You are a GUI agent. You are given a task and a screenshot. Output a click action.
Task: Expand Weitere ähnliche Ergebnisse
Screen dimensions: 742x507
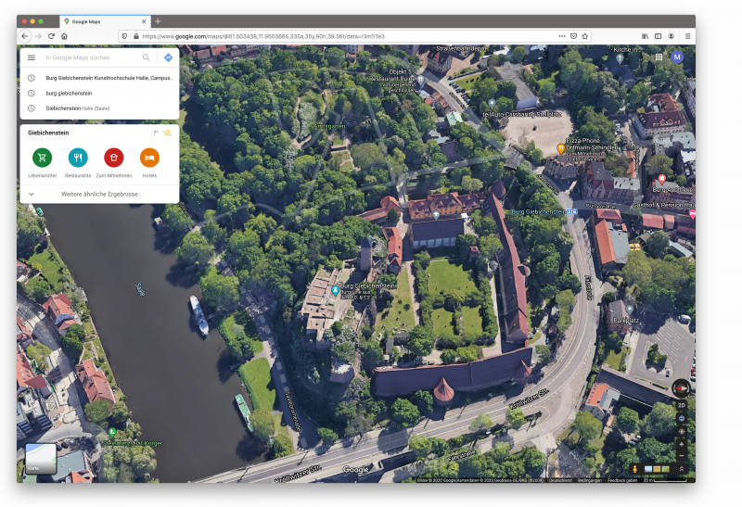[99, 194]
